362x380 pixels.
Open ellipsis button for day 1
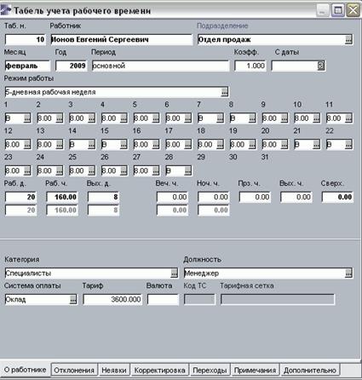[27, 118]
